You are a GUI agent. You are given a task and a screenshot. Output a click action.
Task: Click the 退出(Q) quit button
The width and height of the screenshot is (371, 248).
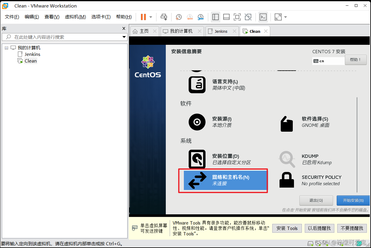[316, 201]
